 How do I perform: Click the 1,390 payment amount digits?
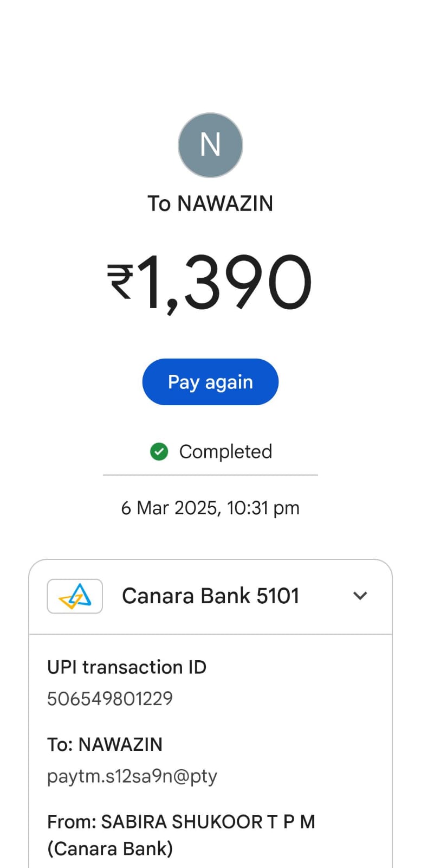[225, 283]
